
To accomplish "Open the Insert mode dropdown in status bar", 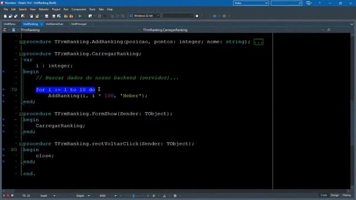I will pos(55,196).
